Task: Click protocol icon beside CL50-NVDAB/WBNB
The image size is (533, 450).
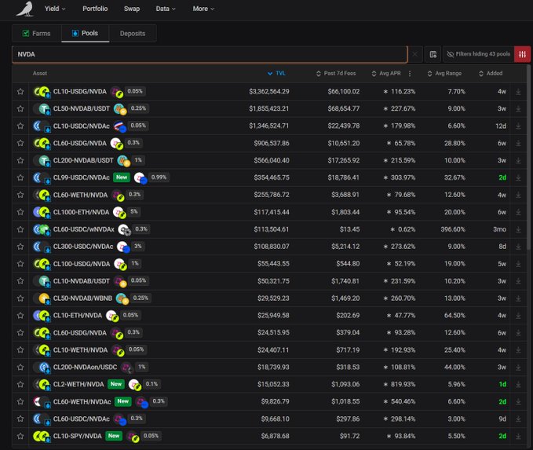Action: click(x=122, y=298)
